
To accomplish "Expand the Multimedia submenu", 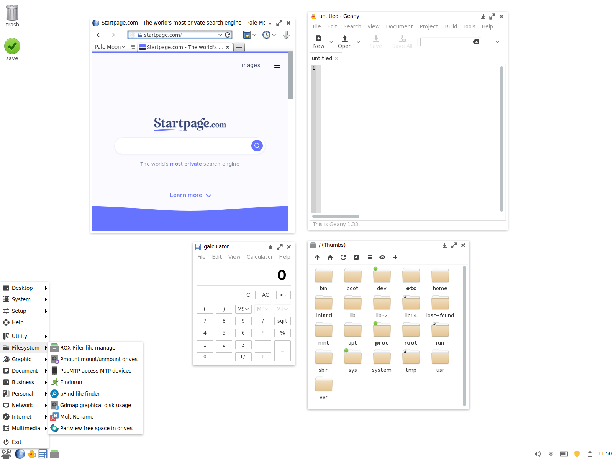I will [25, 428].
